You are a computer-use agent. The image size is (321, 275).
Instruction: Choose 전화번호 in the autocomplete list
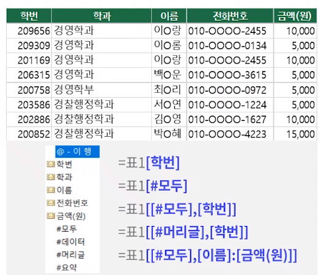72,203
